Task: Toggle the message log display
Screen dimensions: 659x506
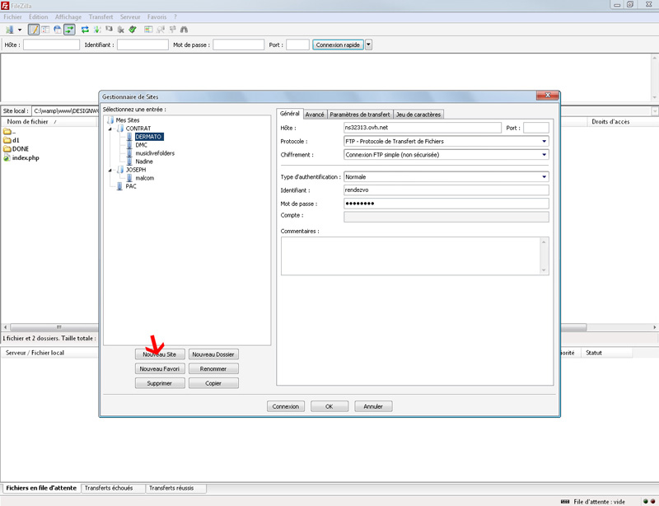Action: 34,30
